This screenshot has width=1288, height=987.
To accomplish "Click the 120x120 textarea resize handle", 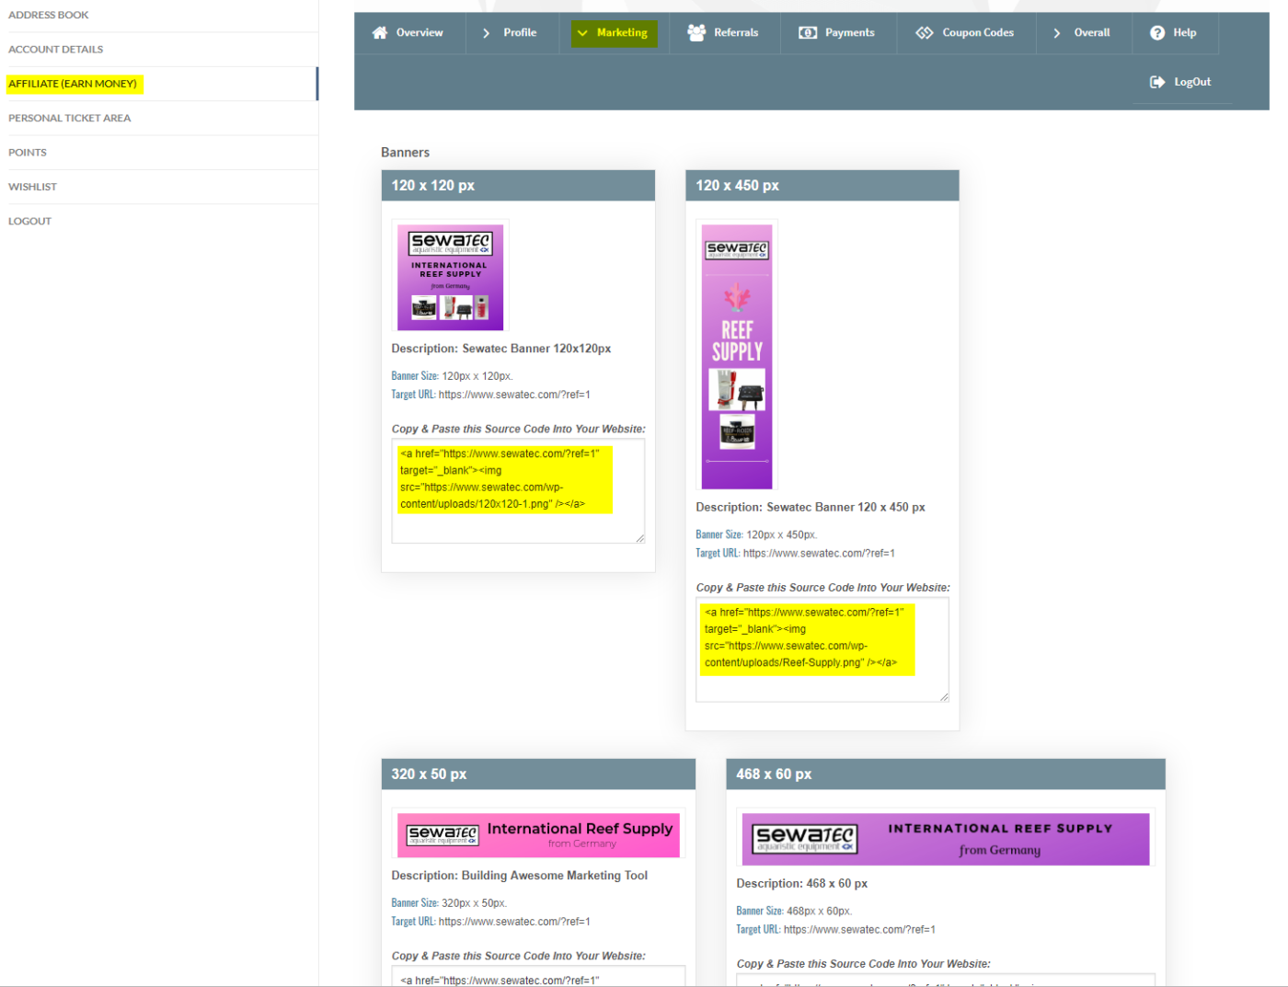I will pyautogui.click(x=639, y=538).
